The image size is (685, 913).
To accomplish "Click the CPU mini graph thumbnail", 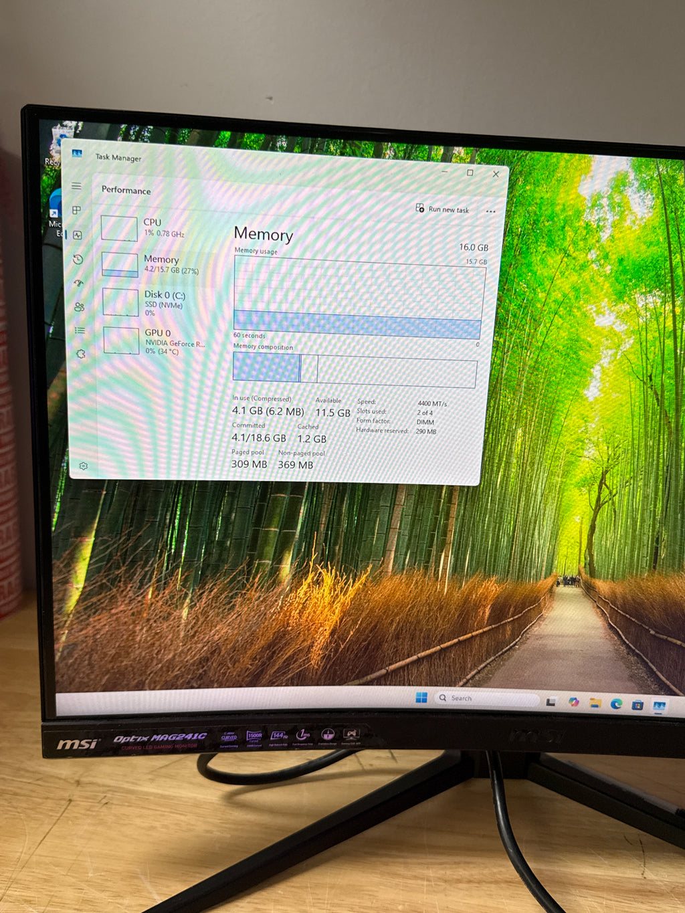I will [119, 228].
